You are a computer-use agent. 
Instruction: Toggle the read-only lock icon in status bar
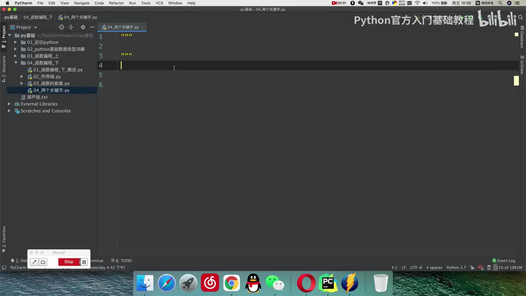coord(472,268)
